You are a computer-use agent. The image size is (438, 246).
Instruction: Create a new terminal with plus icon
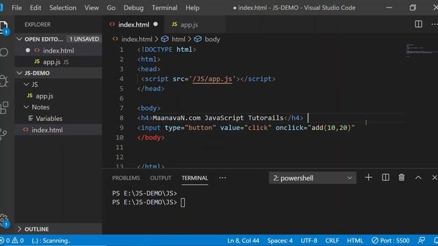tap(368, 178)
